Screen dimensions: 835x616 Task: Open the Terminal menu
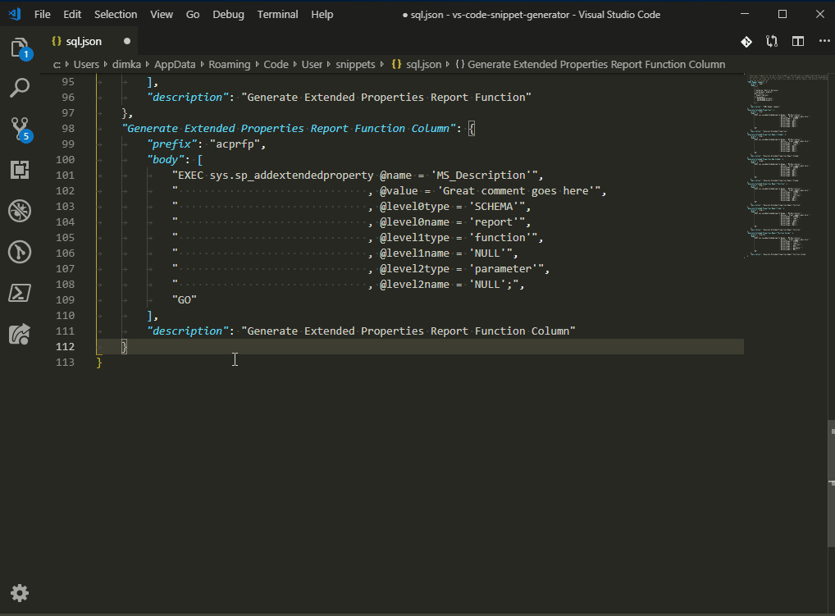[x=277, y=14]
